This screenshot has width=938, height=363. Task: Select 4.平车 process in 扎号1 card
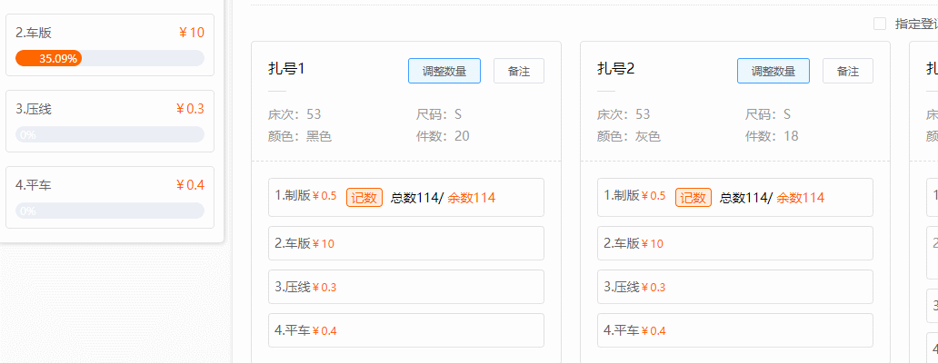pos(405,330)
